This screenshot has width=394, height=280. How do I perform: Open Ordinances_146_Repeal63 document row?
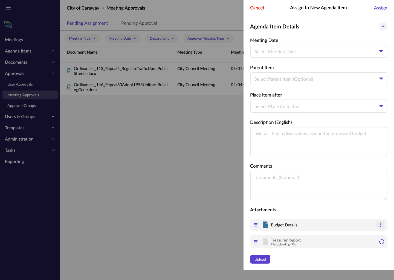point(121,87)
